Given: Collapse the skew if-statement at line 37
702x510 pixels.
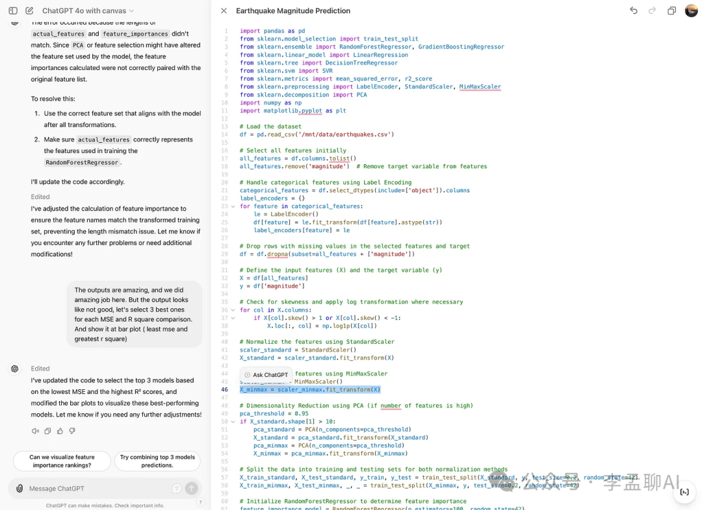Looking at the screenshot, I should [233, 318].
